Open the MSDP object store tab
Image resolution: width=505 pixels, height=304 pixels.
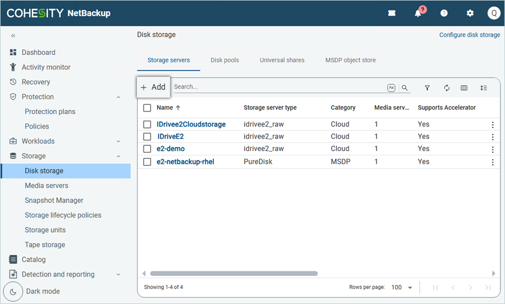[350, 60]
